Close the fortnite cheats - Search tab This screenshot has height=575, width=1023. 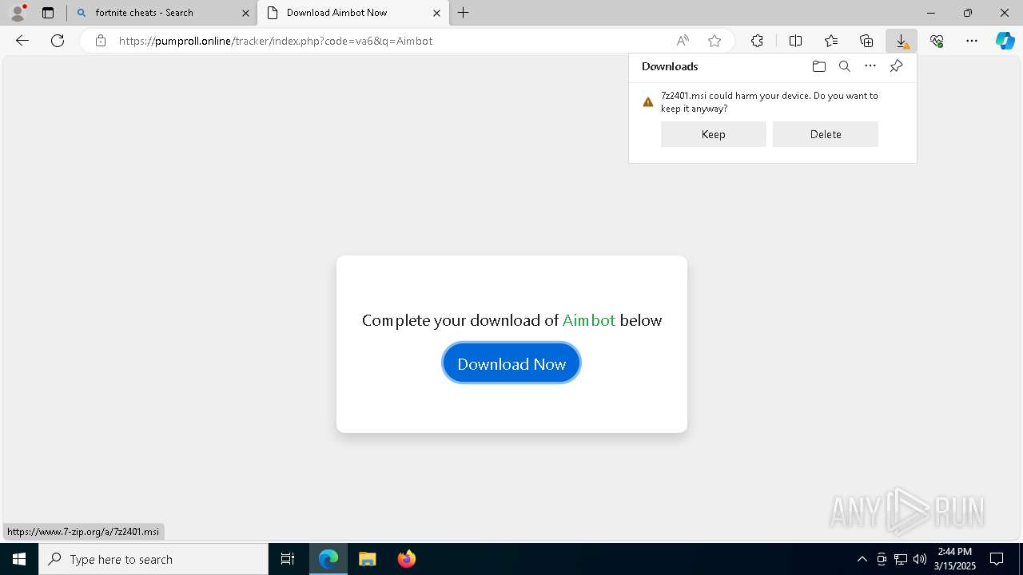point(245,13)
